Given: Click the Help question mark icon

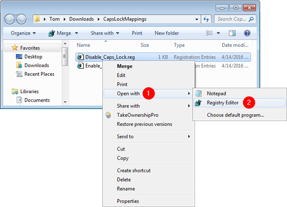Looking at the screenshot, I should 247,33.
